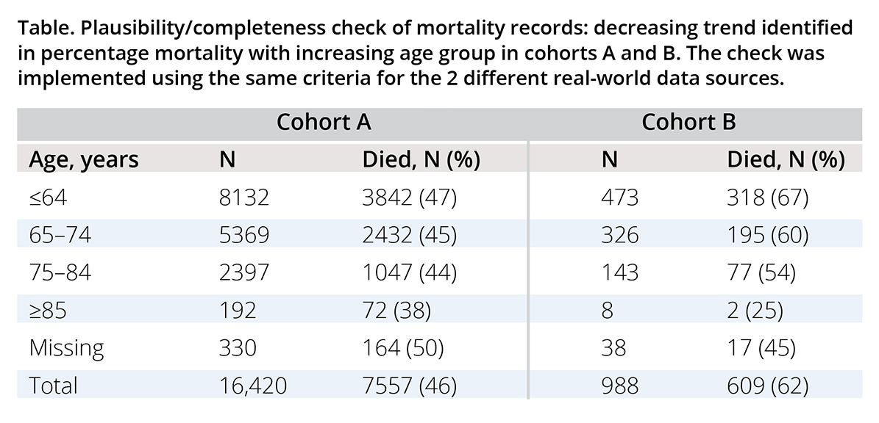
Task: Click the Cohort B total deaths 609 (62)
Action: point(769,385)
